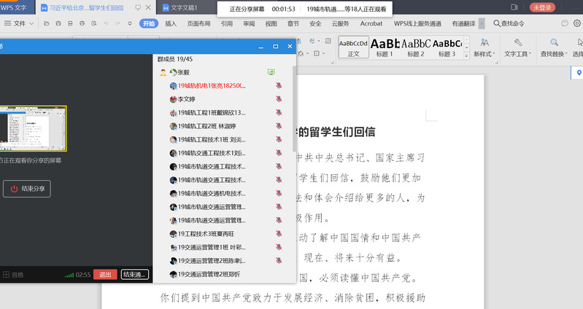Toggle microphone for member 19工程技术3班夏再旺
The image size is (583, 309).
coord(279,233)
